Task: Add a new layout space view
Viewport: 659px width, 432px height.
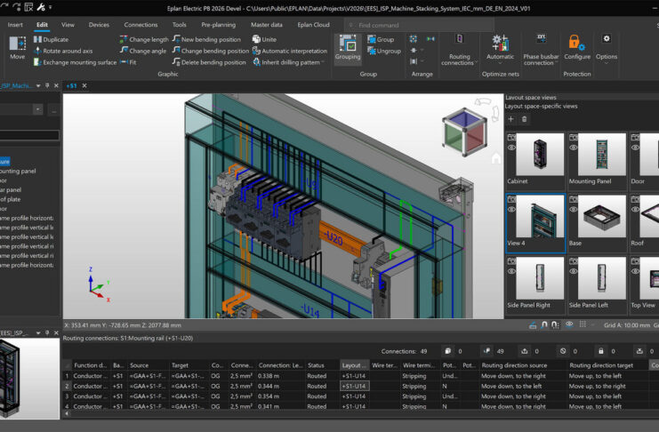Action: (x=510, y=119)
